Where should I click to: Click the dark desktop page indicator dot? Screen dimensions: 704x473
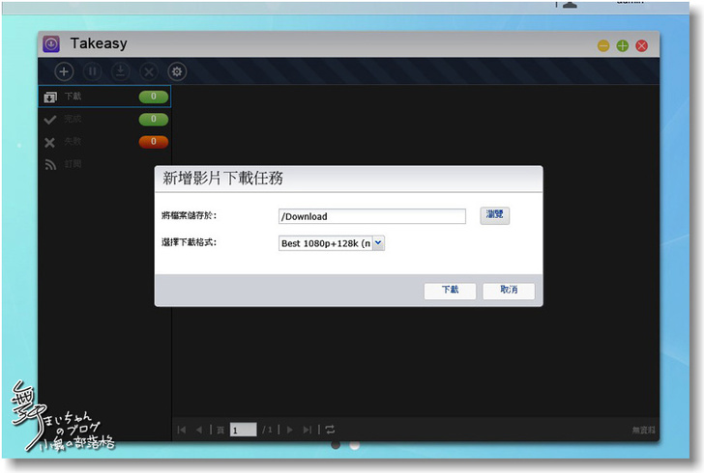coord(336,445)
